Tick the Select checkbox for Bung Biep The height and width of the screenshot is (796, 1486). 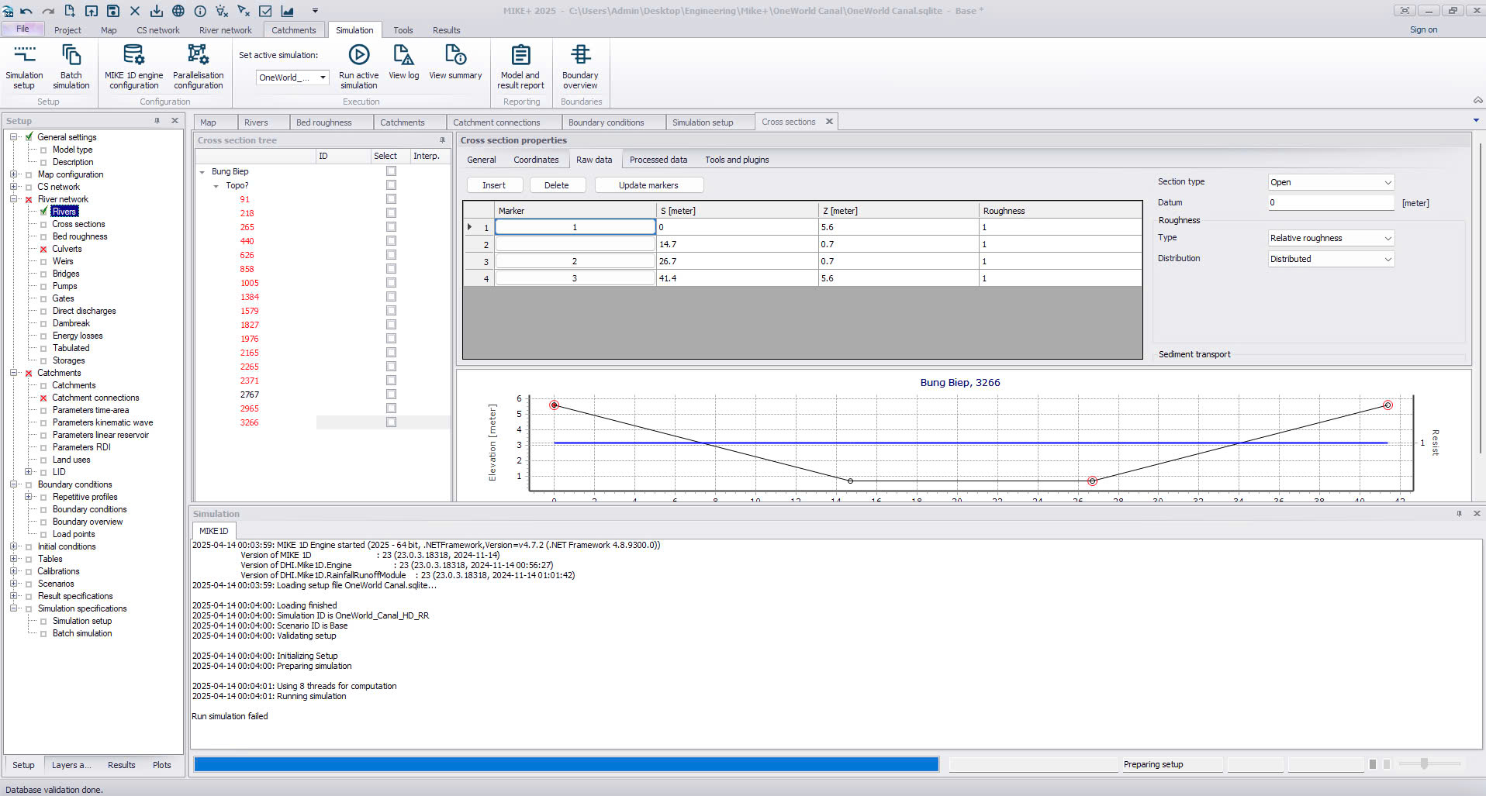(391, 171)
